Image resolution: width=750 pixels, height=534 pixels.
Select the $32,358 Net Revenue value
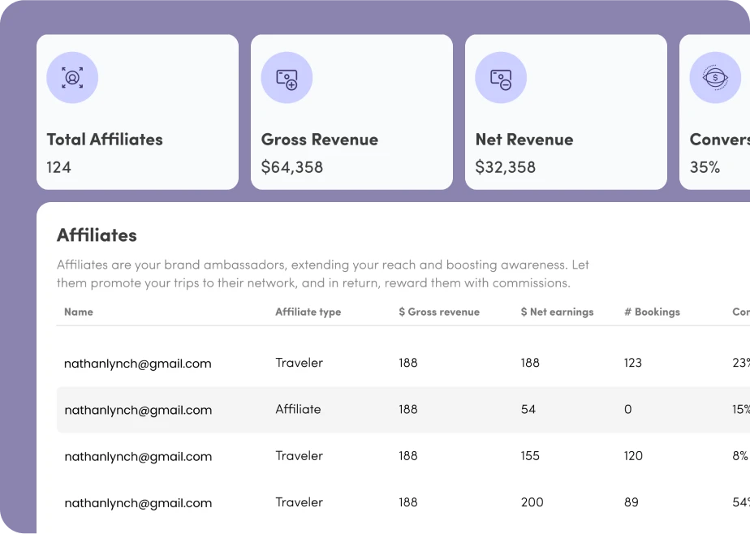coord(506,167)
